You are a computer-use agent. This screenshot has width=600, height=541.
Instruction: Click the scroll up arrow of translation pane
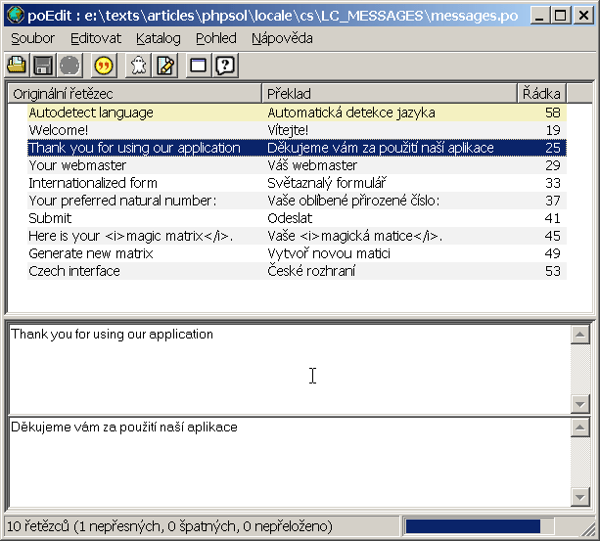coord(580,428)
